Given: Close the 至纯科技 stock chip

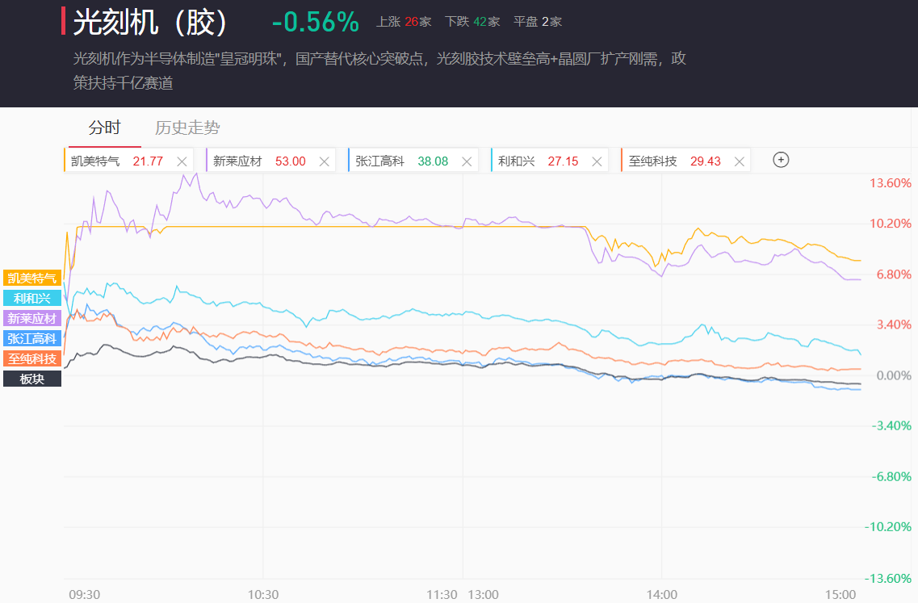Looking at the screenshot, I should 739,161.
